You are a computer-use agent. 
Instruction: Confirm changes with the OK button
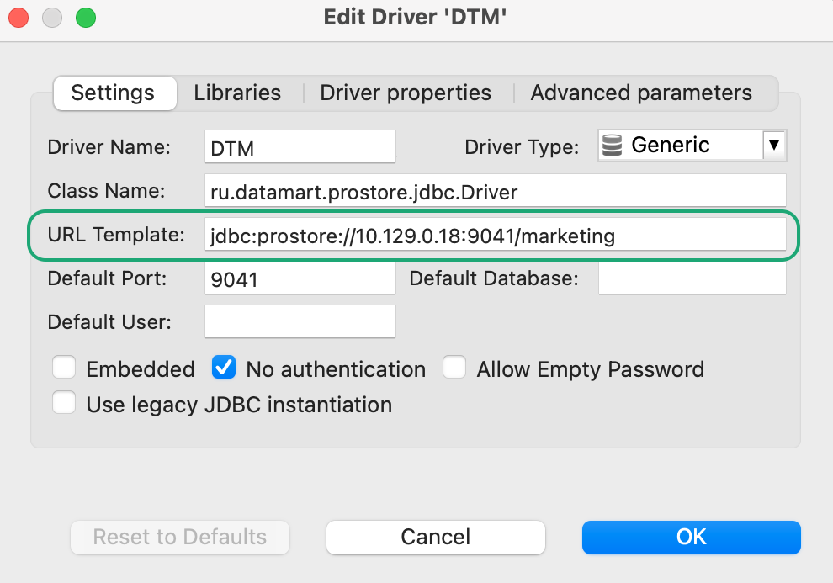[x=691, y=537]
